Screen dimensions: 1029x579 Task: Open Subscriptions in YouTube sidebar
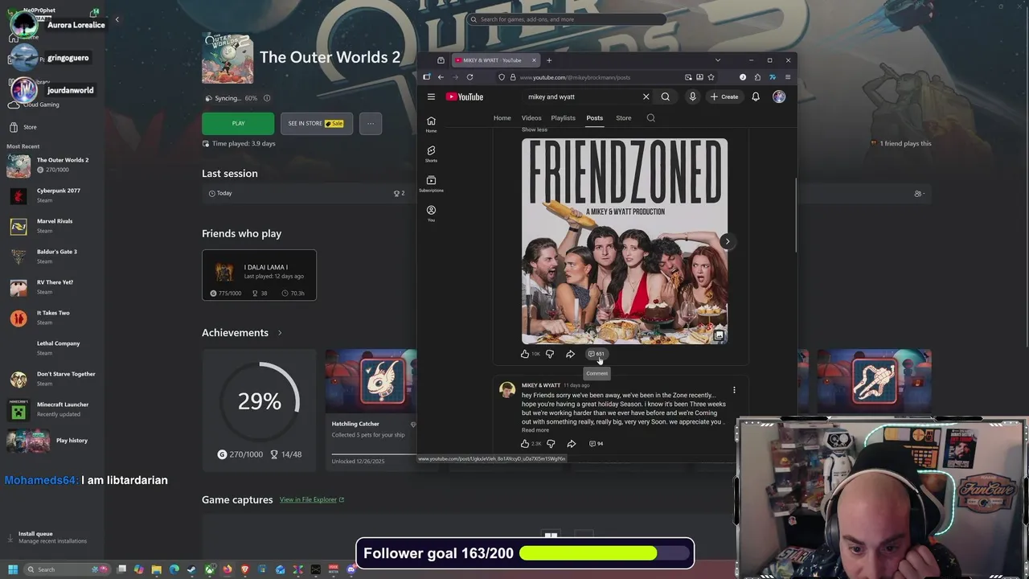click(x=431, y=183)
